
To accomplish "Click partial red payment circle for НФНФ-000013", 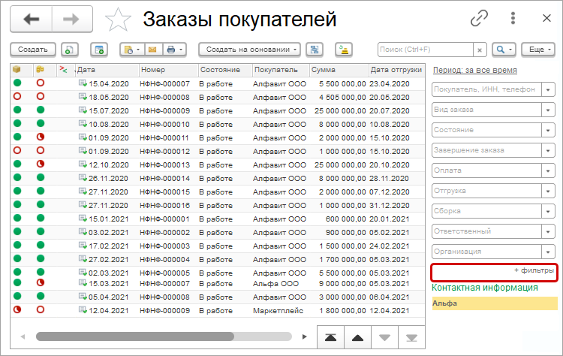I will pyautogui.click(x=41, y=164).
